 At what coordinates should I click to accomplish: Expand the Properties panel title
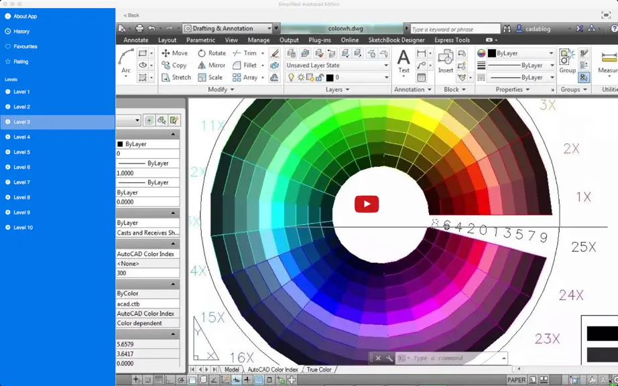[512, 90]
